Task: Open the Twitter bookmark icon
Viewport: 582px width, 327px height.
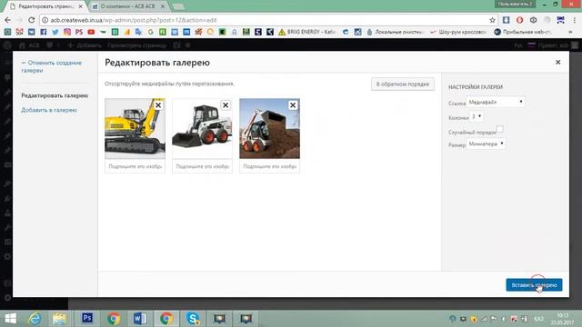Action: coord(55,33)
